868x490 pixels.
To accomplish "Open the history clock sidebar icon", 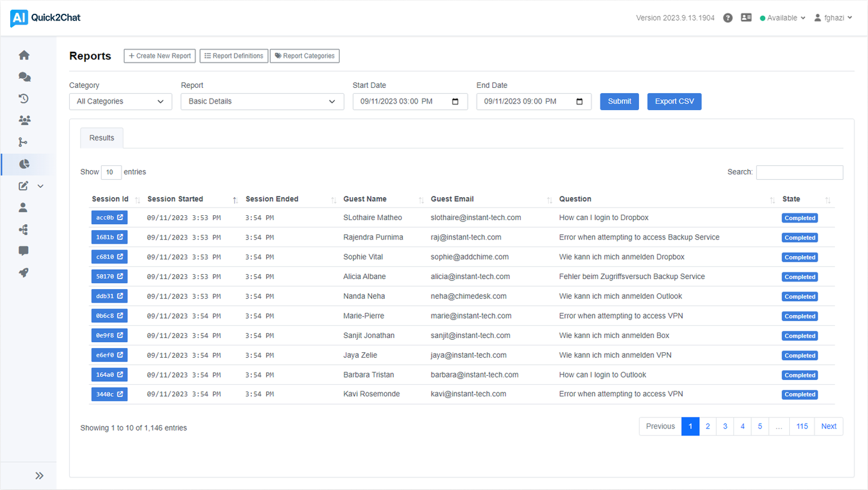I will point(24,99).
